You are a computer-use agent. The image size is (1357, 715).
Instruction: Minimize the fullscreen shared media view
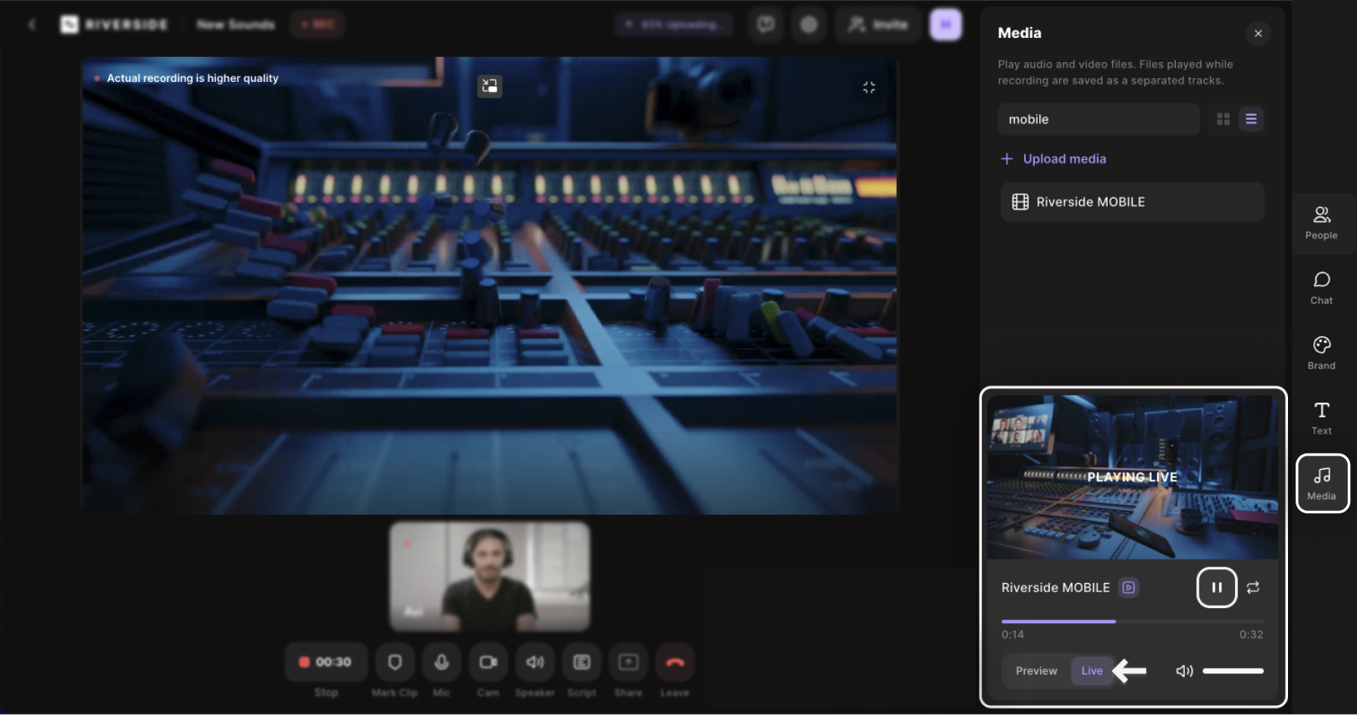click(869, 87)
